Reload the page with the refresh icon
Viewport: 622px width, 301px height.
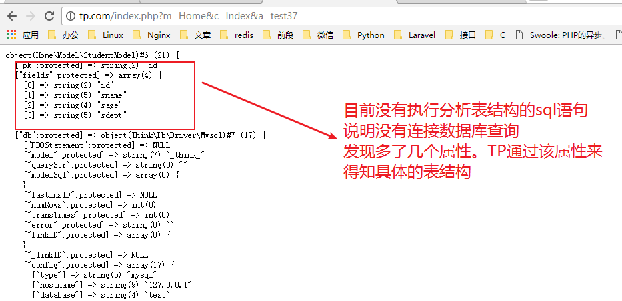click(x=49, y=15)
